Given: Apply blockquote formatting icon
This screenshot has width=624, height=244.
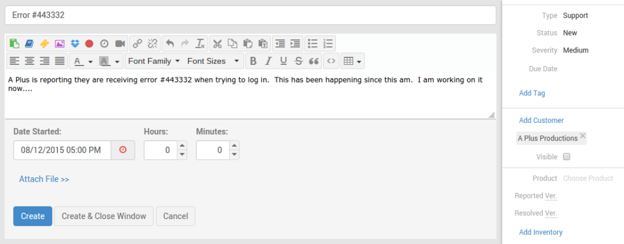Looking at the screenshot, I should coord(314,61).
